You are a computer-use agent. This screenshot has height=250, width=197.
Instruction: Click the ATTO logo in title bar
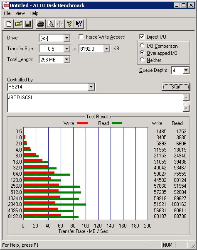[x=5, y=5]
